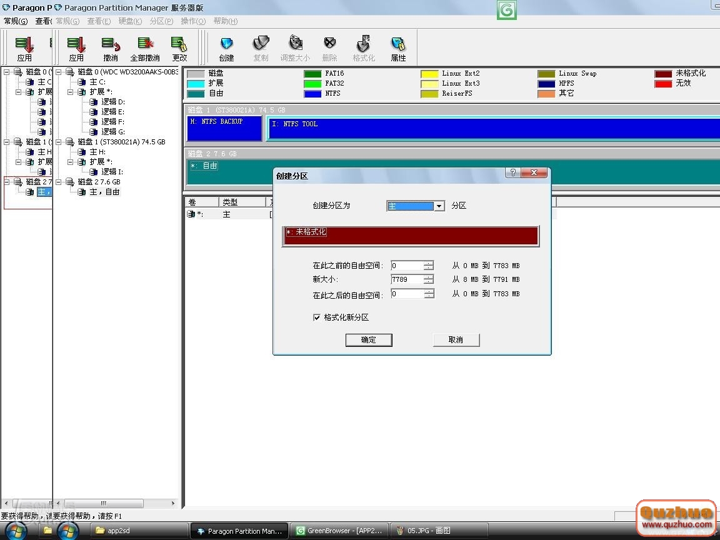This screenshot has height=540, width=720.
Task: Click the 确定 button in the dialog
Action: 369,340
